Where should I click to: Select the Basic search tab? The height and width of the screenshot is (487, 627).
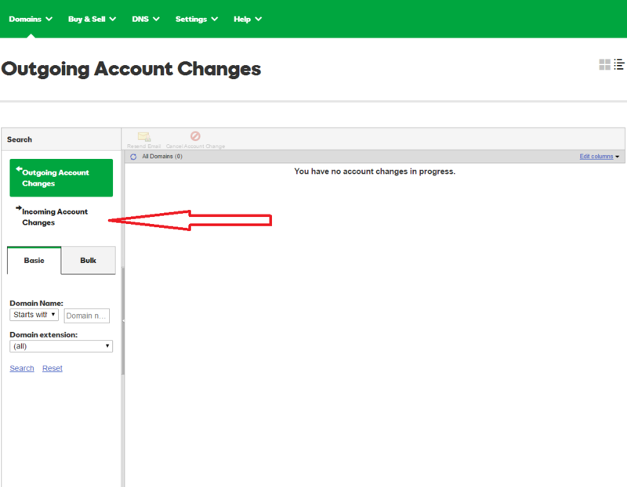click(x=34, y=260)
